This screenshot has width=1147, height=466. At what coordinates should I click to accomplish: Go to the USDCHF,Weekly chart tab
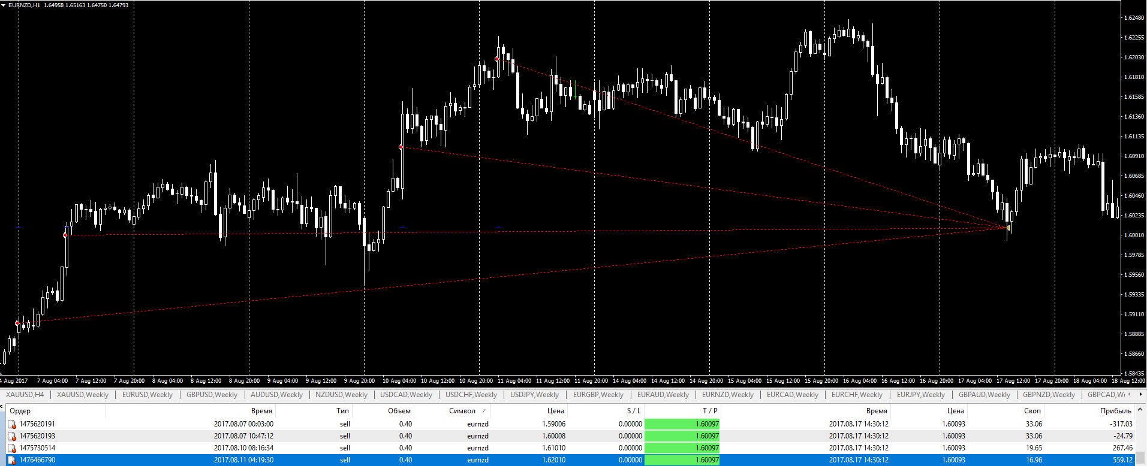click(471, 395)
